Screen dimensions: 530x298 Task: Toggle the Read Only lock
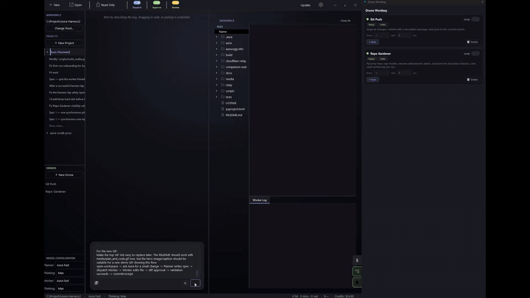coord(98,5)
